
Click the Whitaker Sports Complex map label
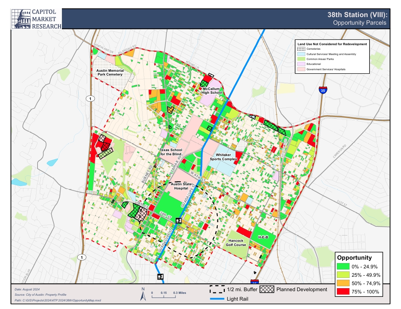pyautogui.click(x=226, y=157)
